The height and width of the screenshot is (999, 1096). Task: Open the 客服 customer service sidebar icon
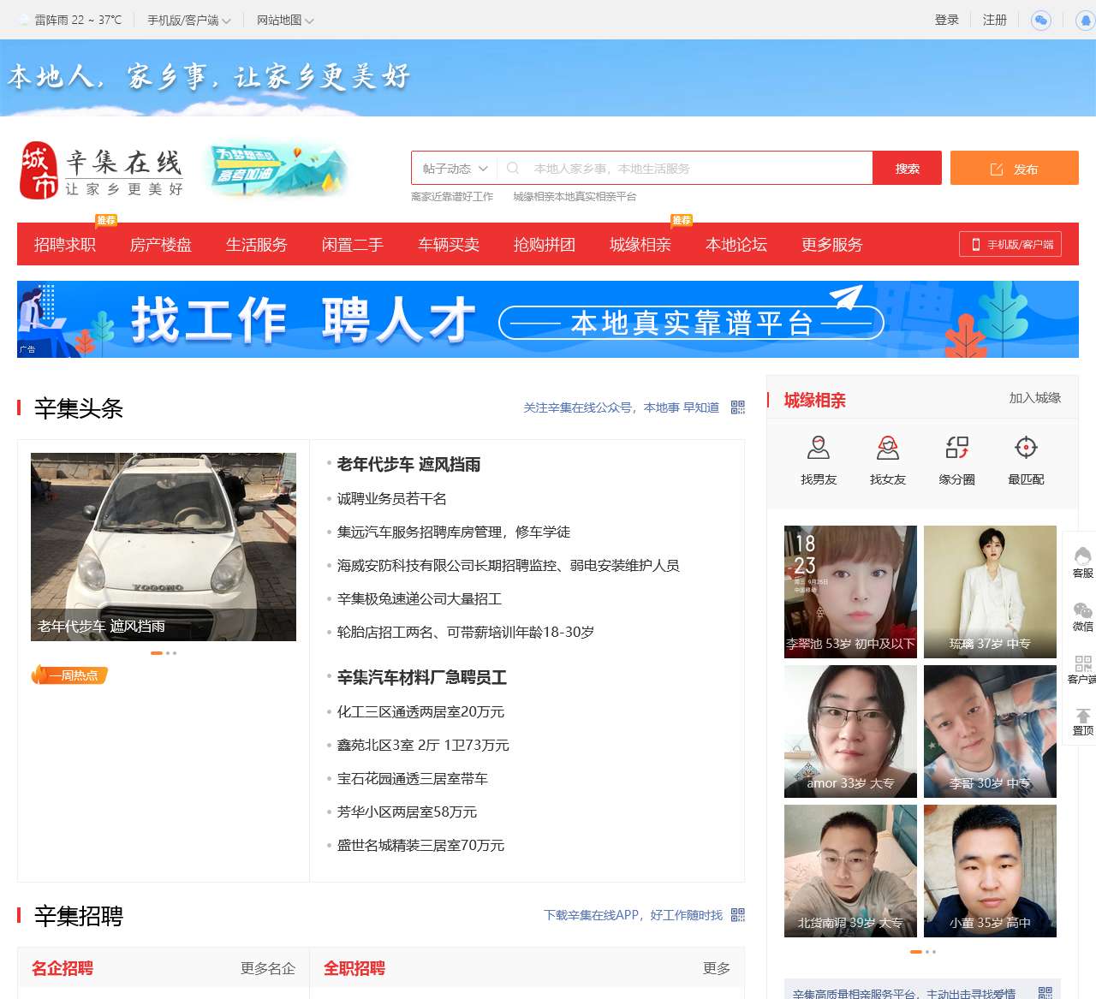click(x=1082, y=561)
